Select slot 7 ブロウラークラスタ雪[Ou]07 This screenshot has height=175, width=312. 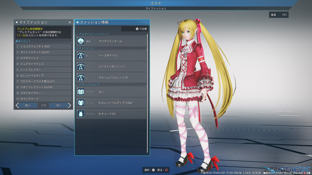tap(43, 81)
